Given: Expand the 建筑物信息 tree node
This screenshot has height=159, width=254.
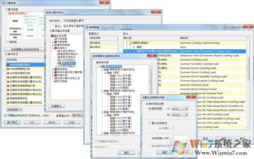Looking at the screenshot, I should [53, 45].
